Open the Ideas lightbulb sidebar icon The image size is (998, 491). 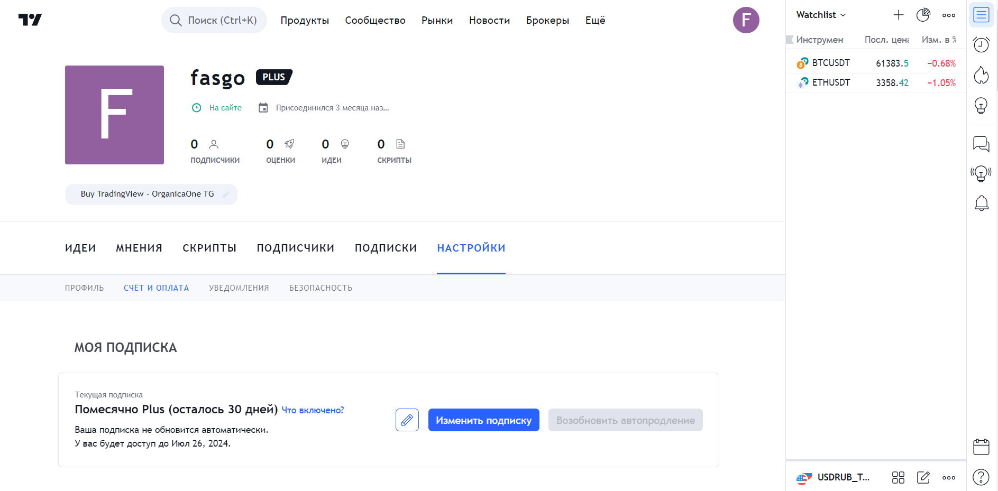pos(981,106)
